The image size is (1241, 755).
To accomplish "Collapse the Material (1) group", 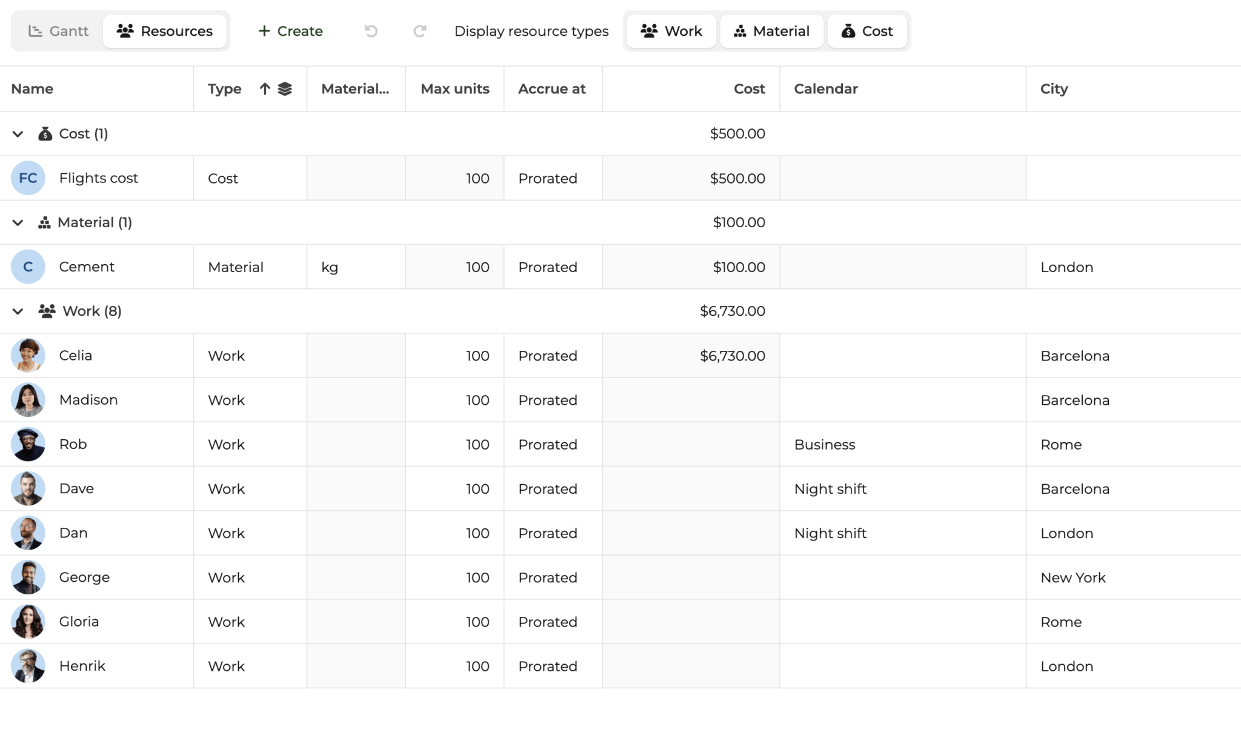I will (18, 222).
